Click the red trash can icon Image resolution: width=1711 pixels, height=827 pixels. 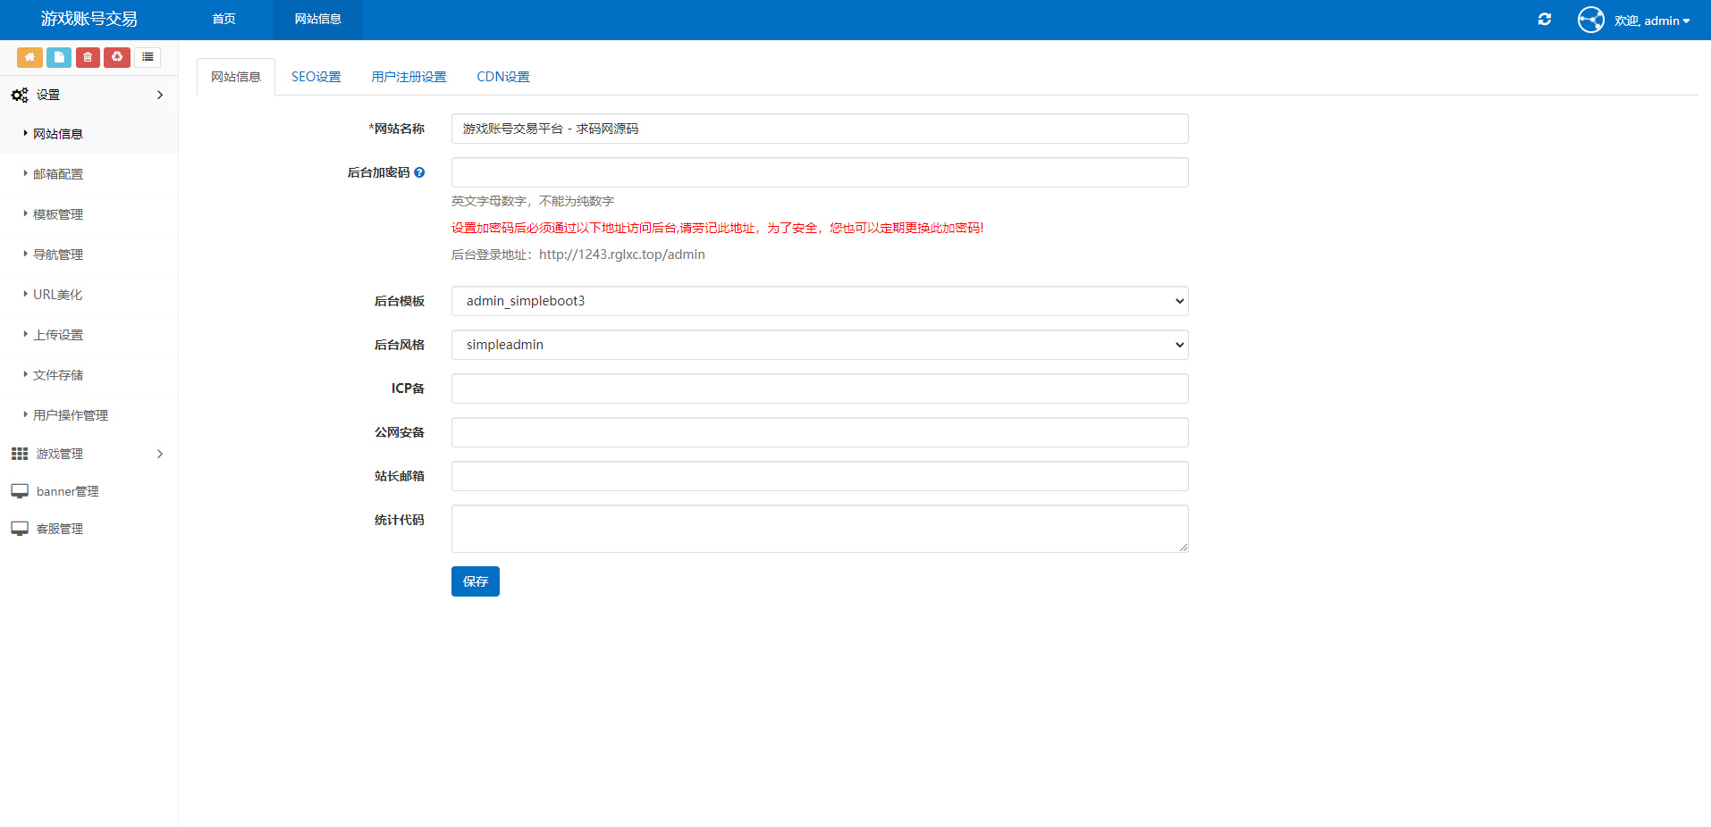[x=88, y=57]
